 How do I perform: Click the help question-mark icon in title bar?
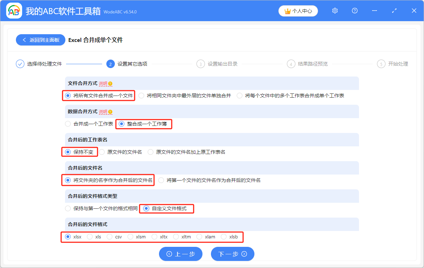354,11
